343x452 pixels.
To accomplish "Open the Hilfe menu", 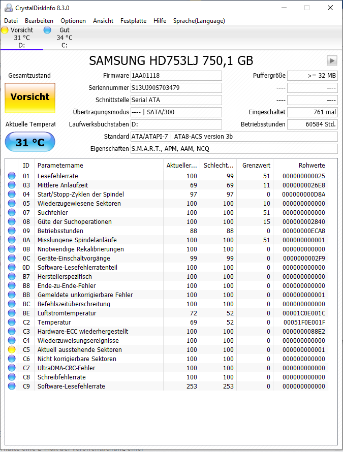I will click(x=160, y=21).
